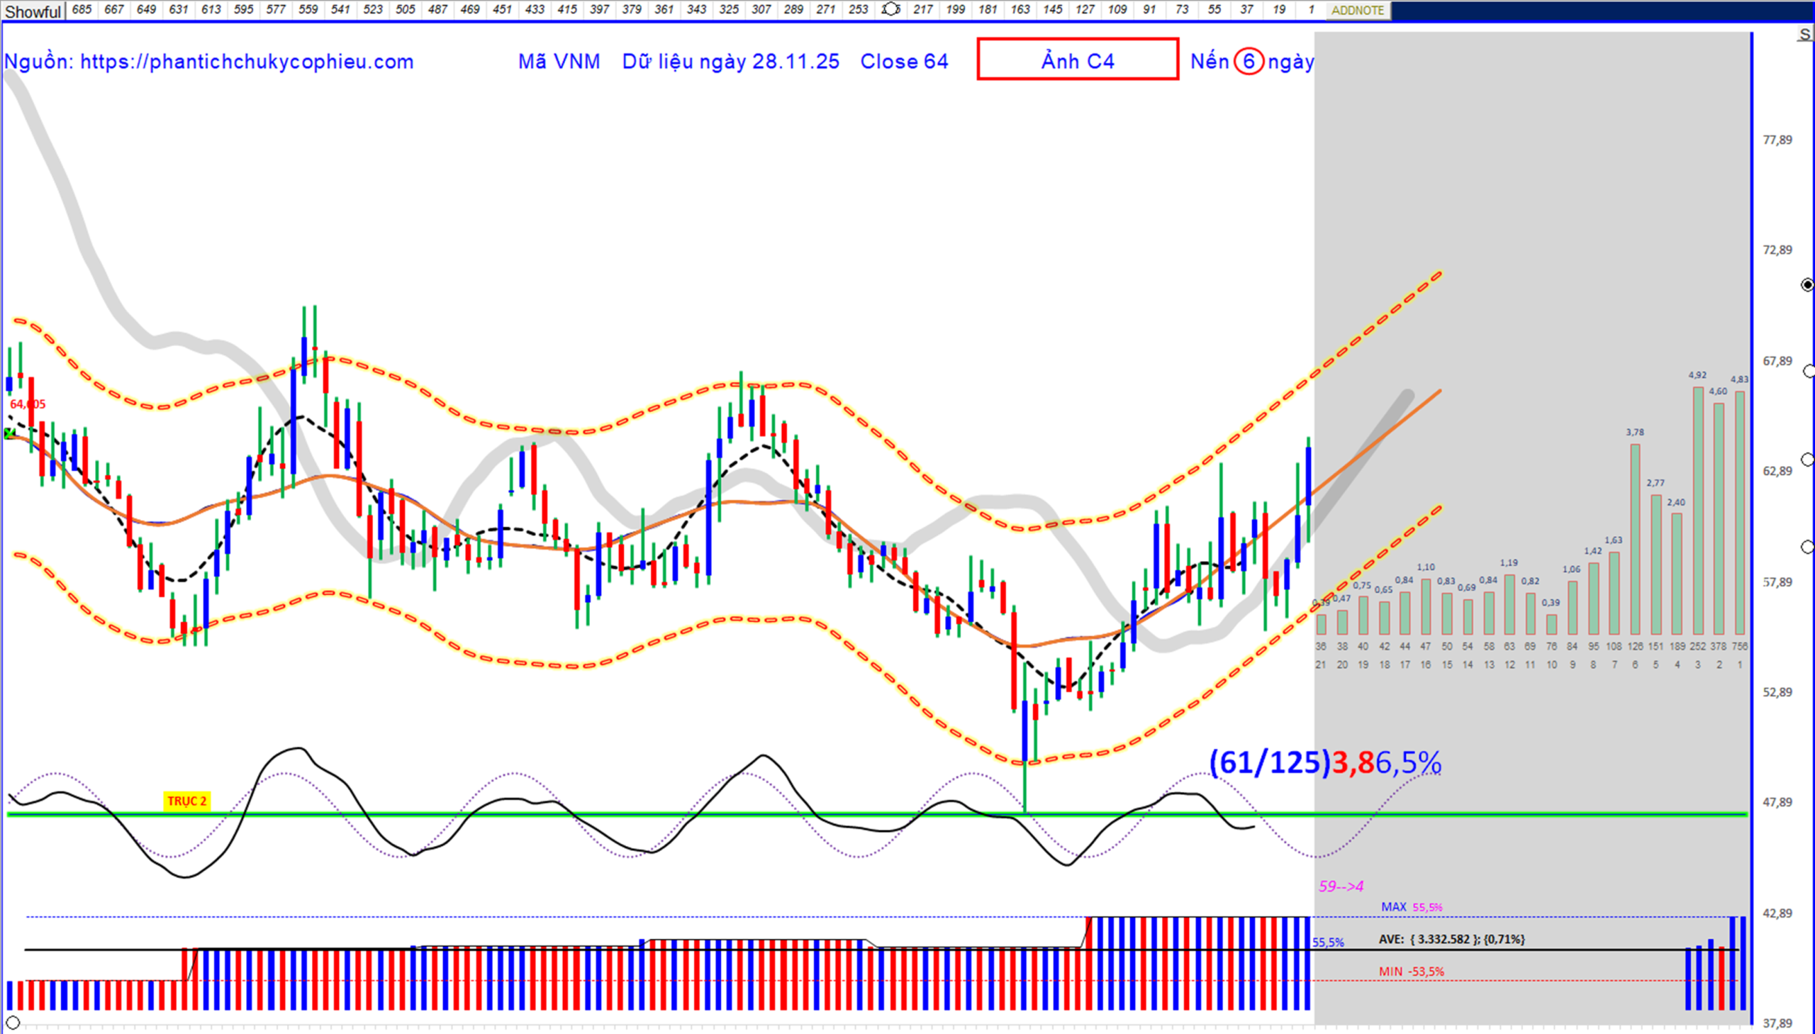The image size is (1815, 1034).
Task: Click the circle marker in top number strip
Action: tap(890, 9)
